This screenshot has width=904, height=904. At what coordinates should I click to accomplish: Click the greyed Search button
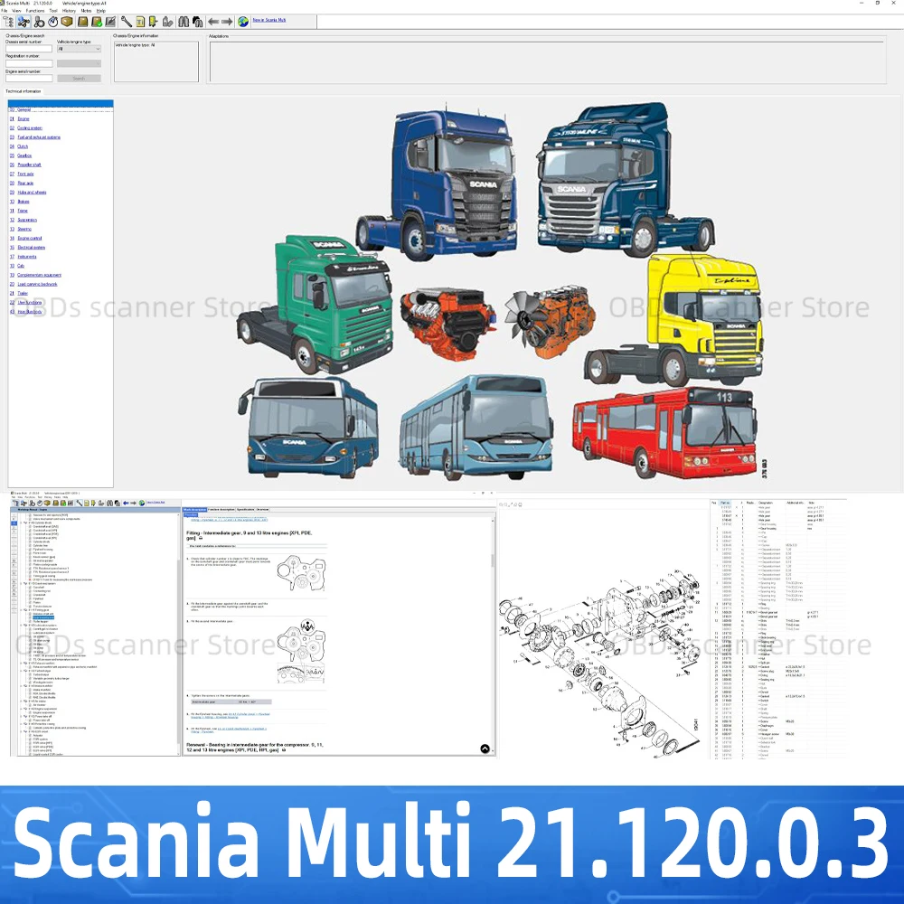[x=79, y=79]
